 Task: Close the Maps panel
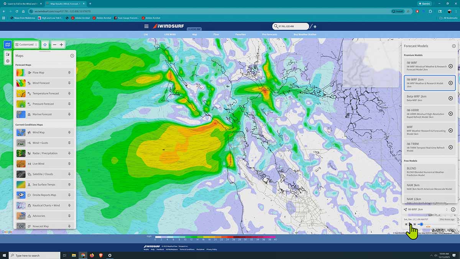72,56
